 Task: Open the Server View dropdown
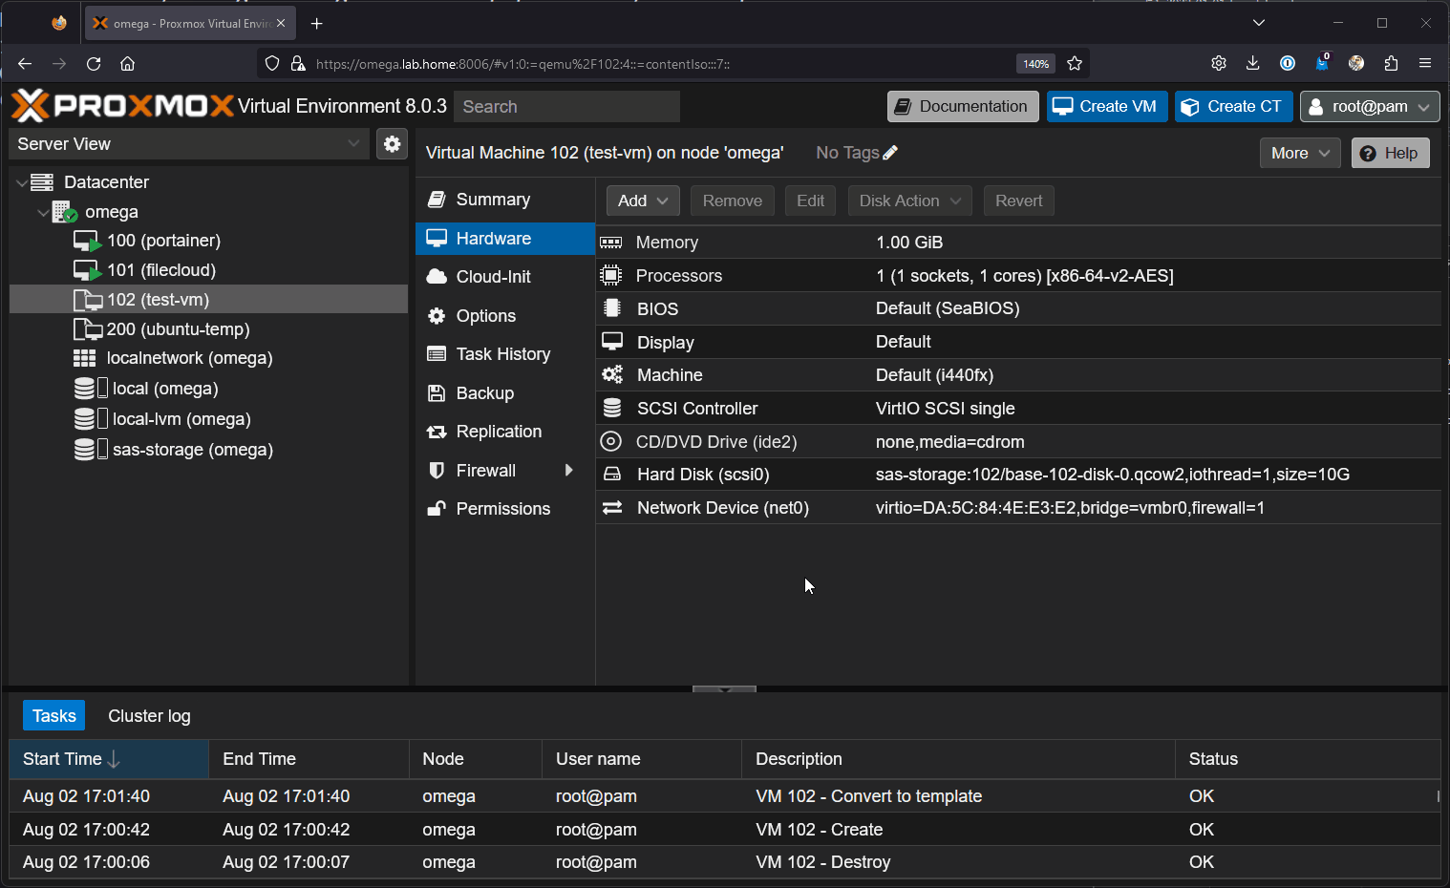pyautogui.click(x=189, y=144)
